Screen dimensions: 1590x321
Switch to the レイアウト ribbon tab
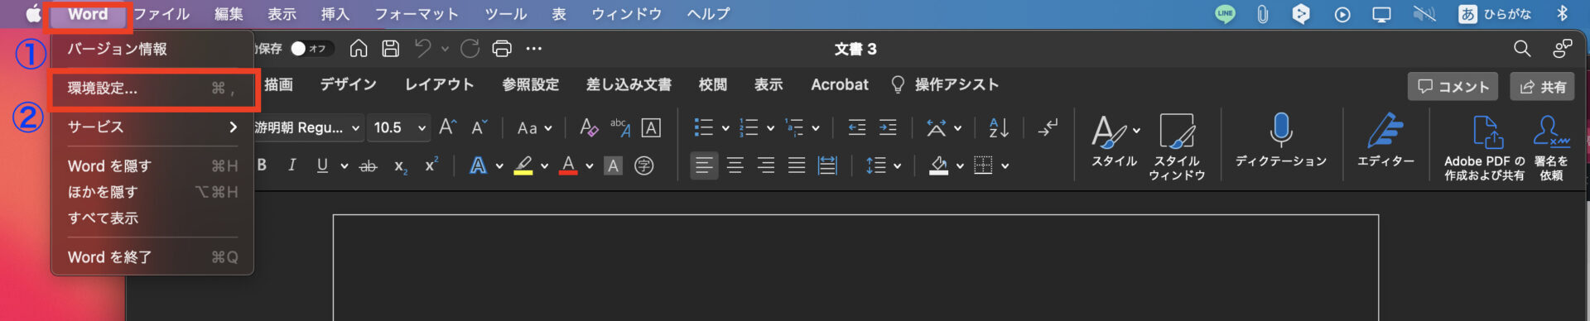[x=439, y=84]
